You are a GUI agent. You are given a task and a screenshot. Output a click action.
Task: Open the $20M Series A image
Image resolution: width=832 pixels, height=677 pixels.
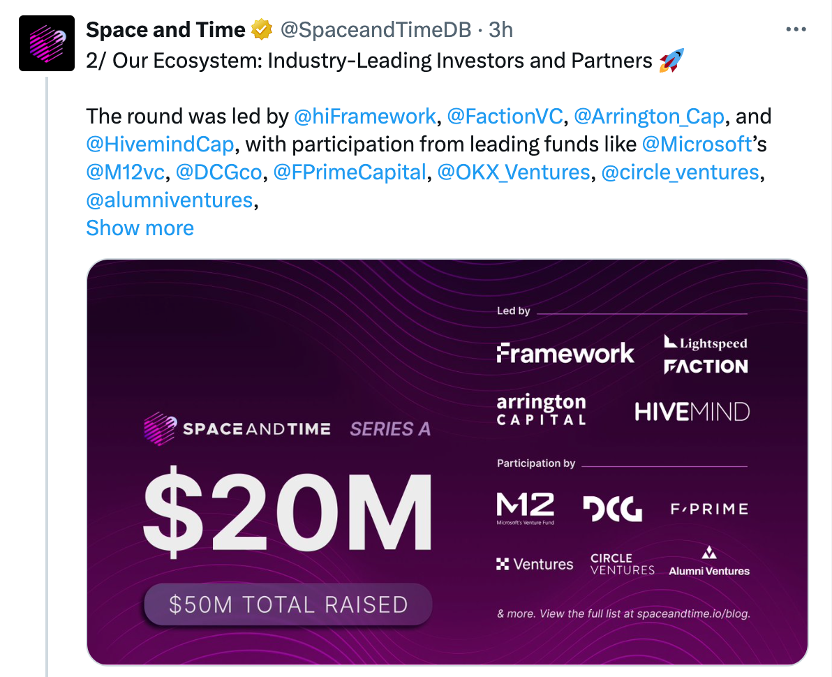click(447, 462)
